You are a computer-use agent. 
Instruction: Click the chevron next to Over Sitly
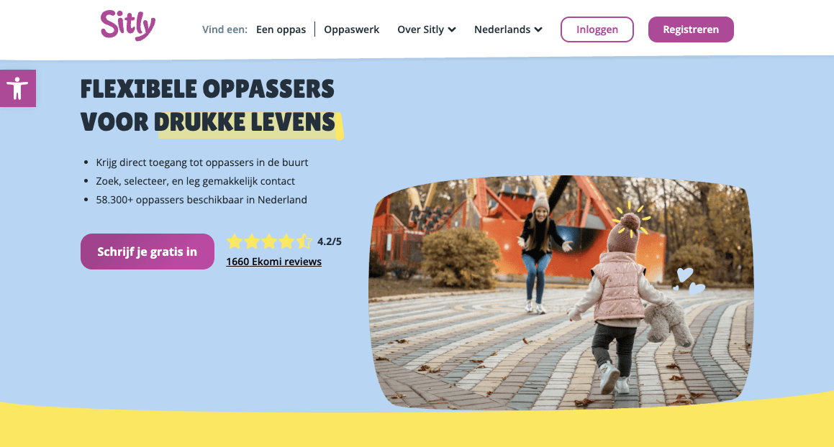tap(452, 29)
